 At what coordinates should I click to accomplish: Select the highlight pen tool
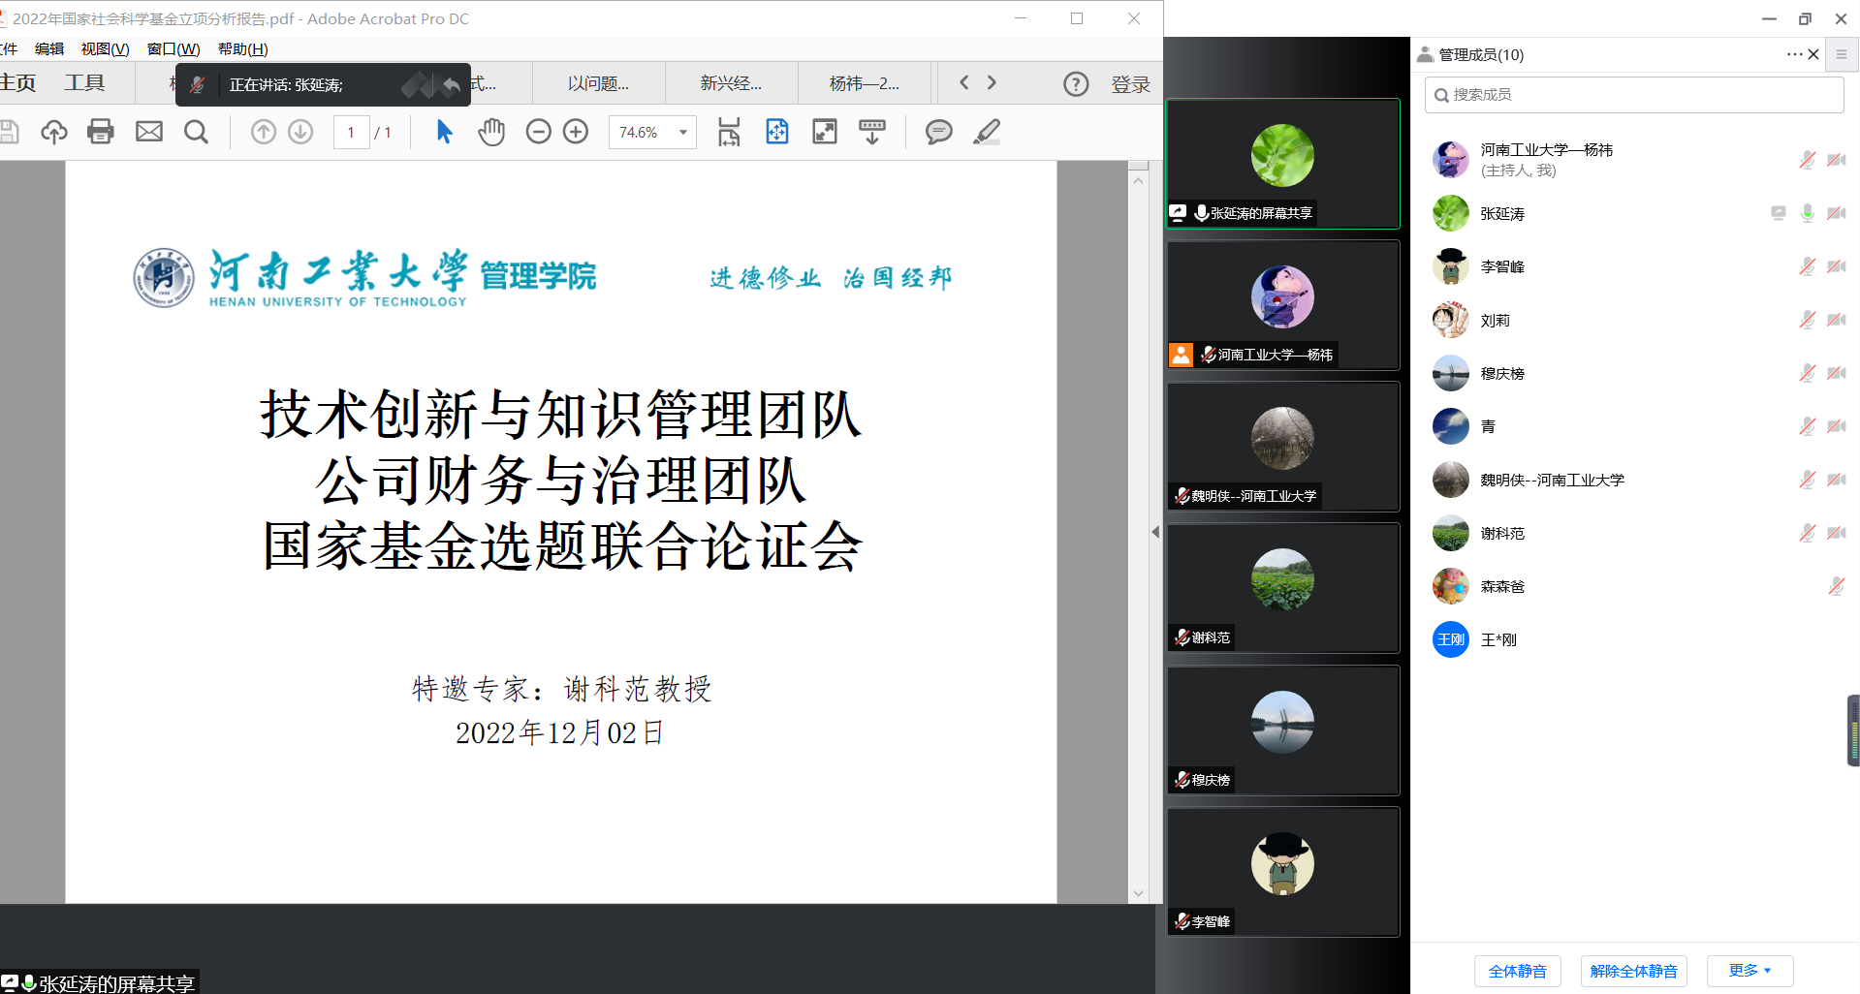click(x=987, y=132)
